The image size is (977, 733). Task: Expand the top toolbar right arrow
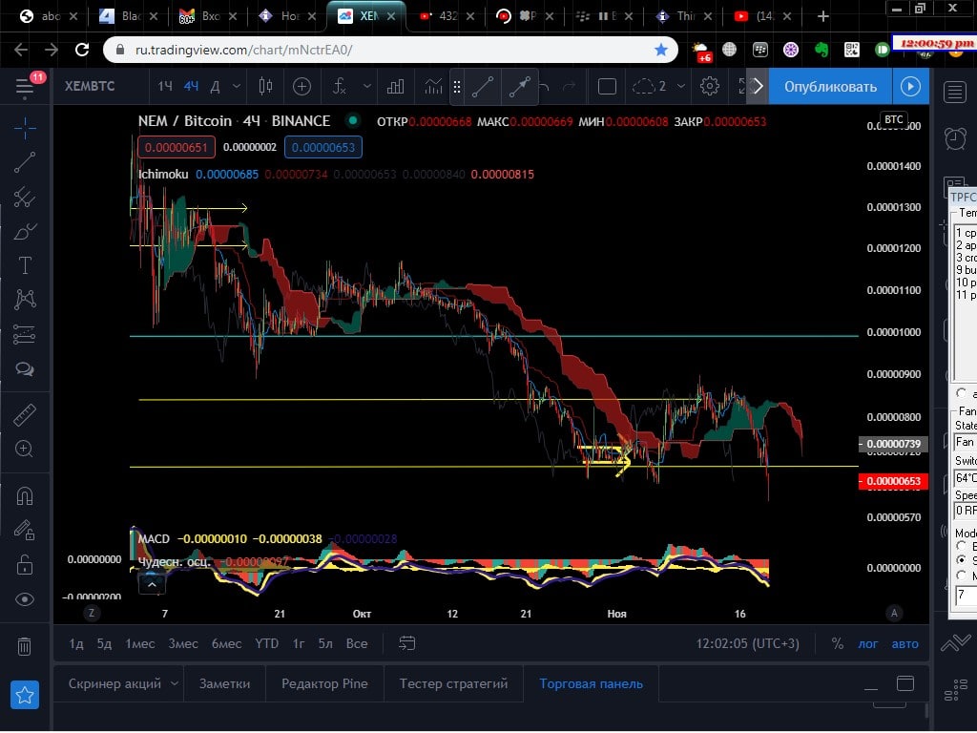coord(757,87)
